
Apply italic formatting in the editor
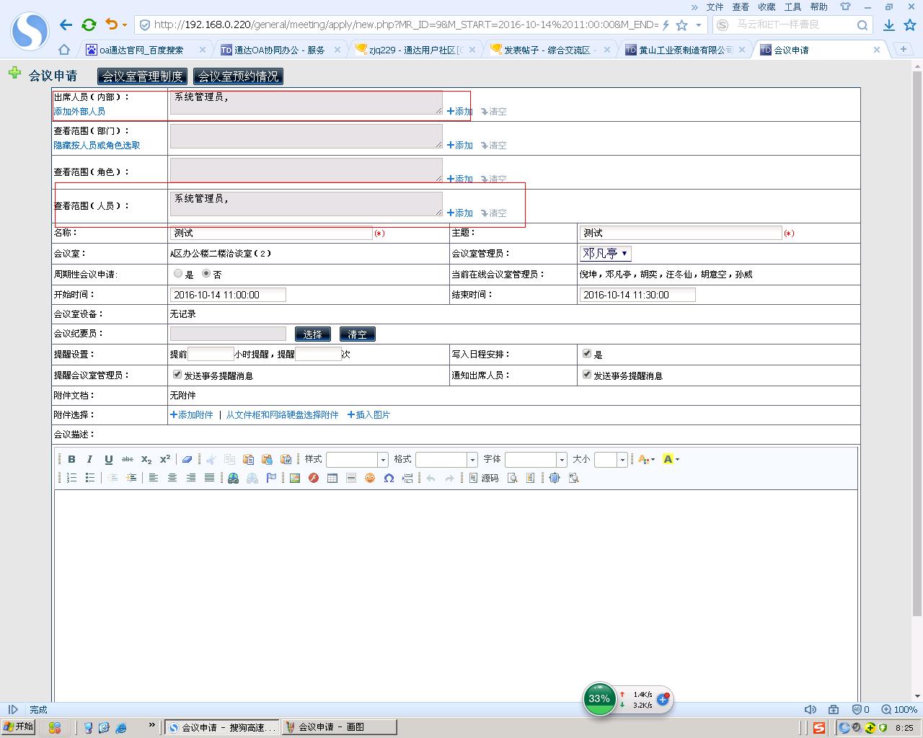tap(89, 459)
